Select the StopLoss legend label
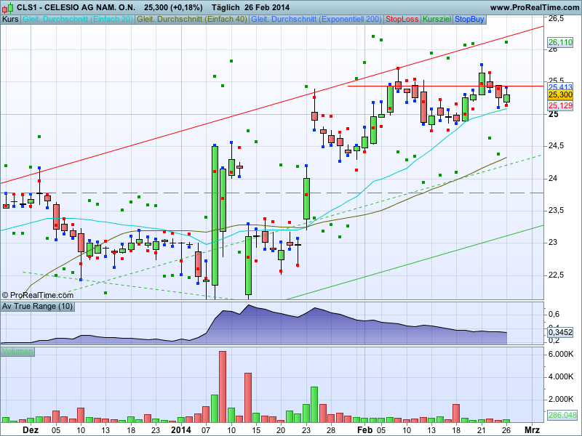Image resolution: width=582 pixels, height=436 pixels. tap(402, 19)
